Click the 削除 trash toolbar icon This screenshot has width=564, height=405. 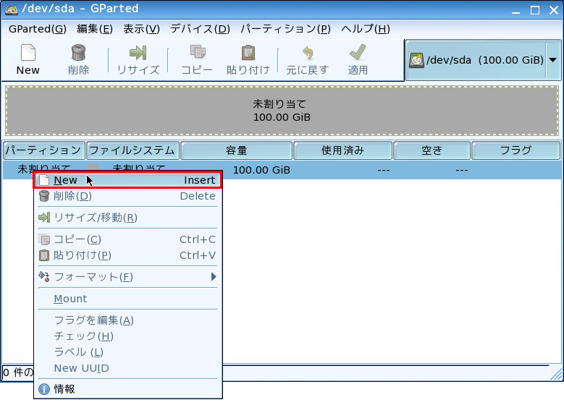click(x=78, y=54)
